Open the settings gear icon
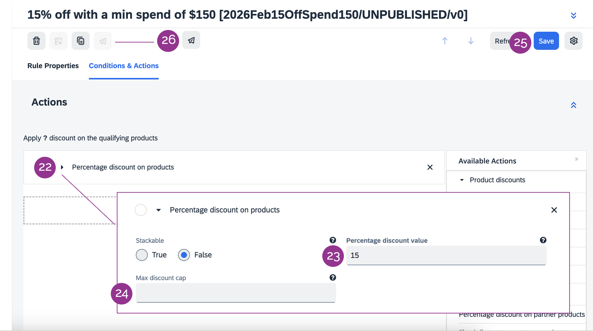This screenshot has width=593, height=331. coord(573,41)
